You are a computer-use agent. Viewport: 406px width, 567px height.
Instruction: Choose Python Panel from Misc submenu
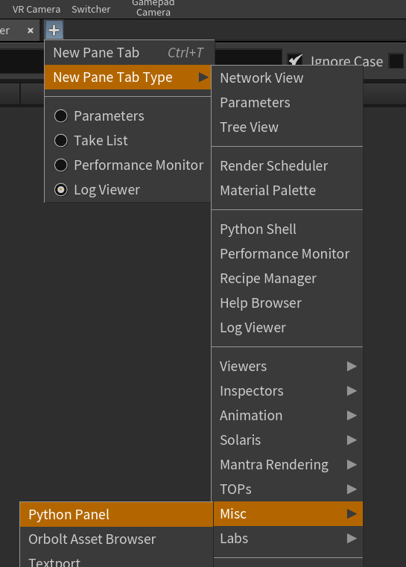pos(116,515)
